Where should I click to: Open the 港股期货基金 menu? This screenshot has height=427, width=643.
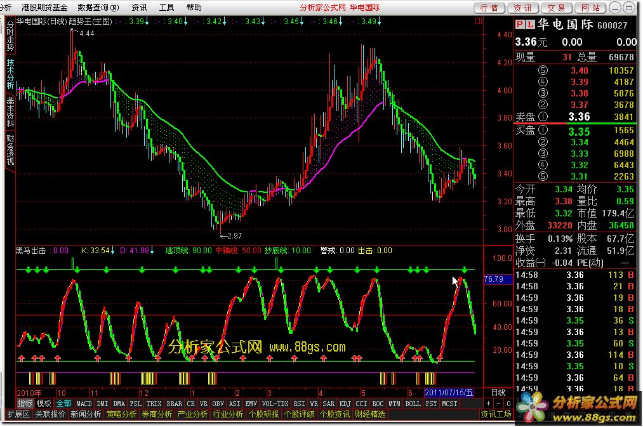click(x=44, y=8)
